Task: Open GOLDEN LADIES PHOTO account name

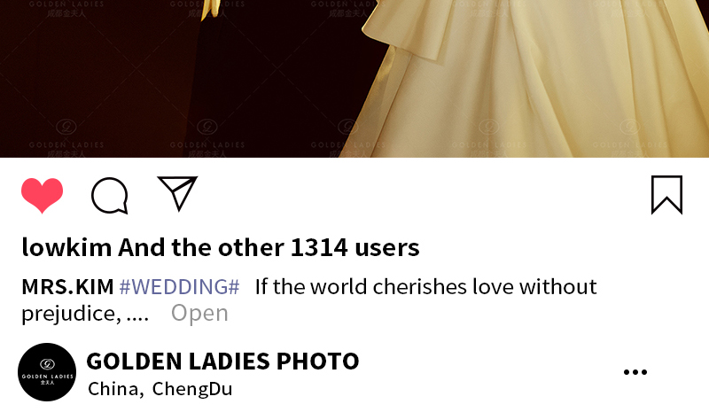Action: click(222, 361)
